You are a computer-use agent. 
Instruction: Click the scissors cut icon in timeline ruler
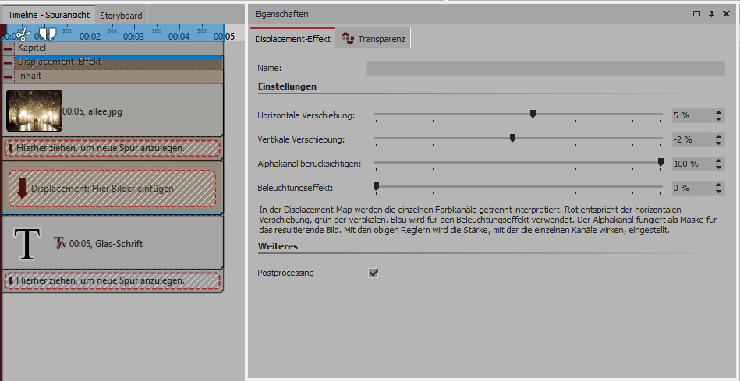click(23, 34)
